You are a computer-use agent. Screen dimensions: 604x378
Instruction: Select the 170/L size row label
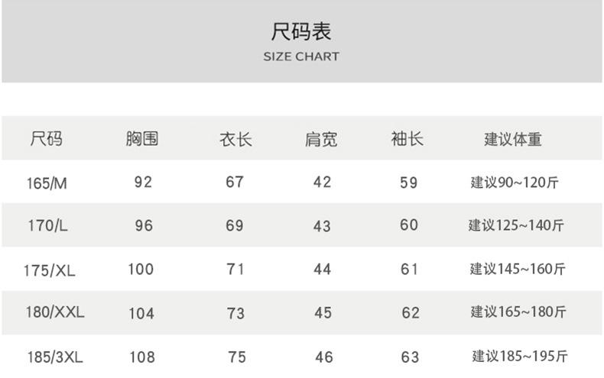[x=47, y=226]
